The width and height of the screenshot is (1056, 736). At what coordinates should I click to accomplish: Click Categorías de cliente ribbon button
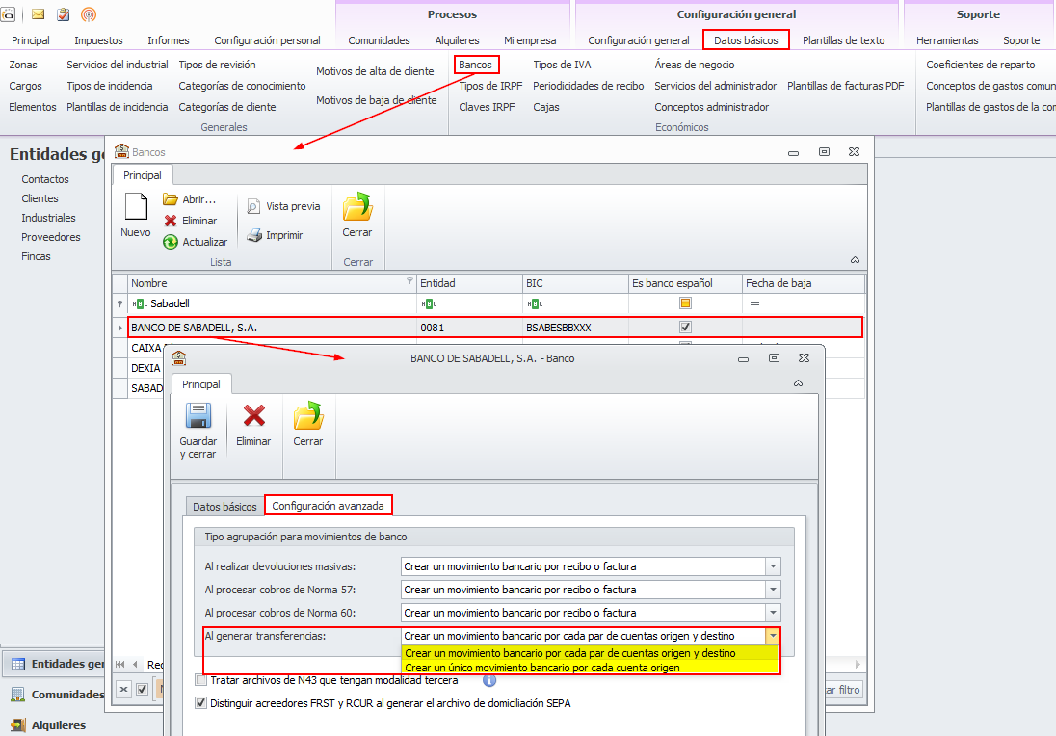click(x=227, y=107)
